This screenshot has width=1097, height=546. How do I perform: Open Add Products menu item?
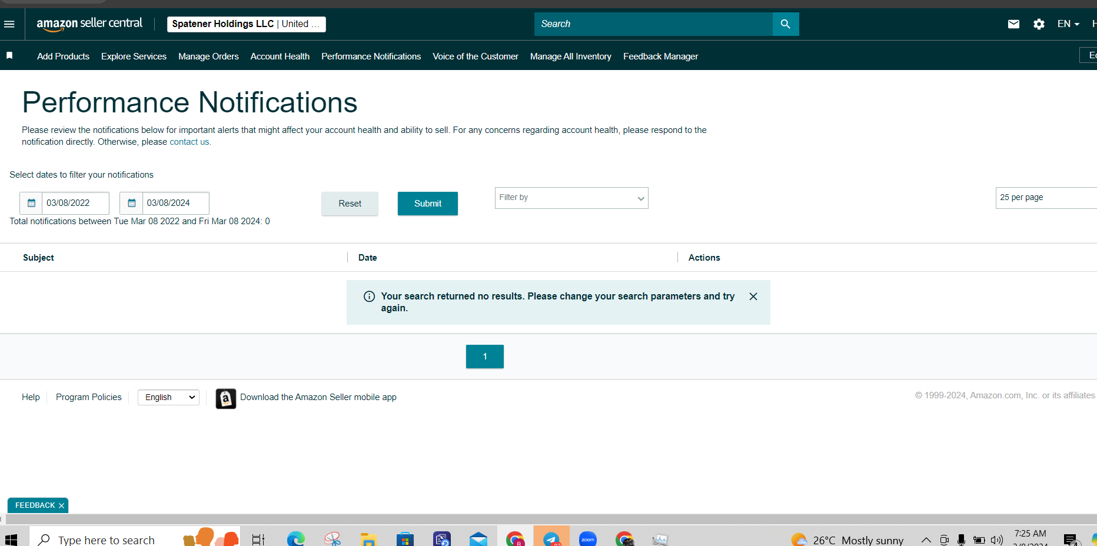[63, 56]
